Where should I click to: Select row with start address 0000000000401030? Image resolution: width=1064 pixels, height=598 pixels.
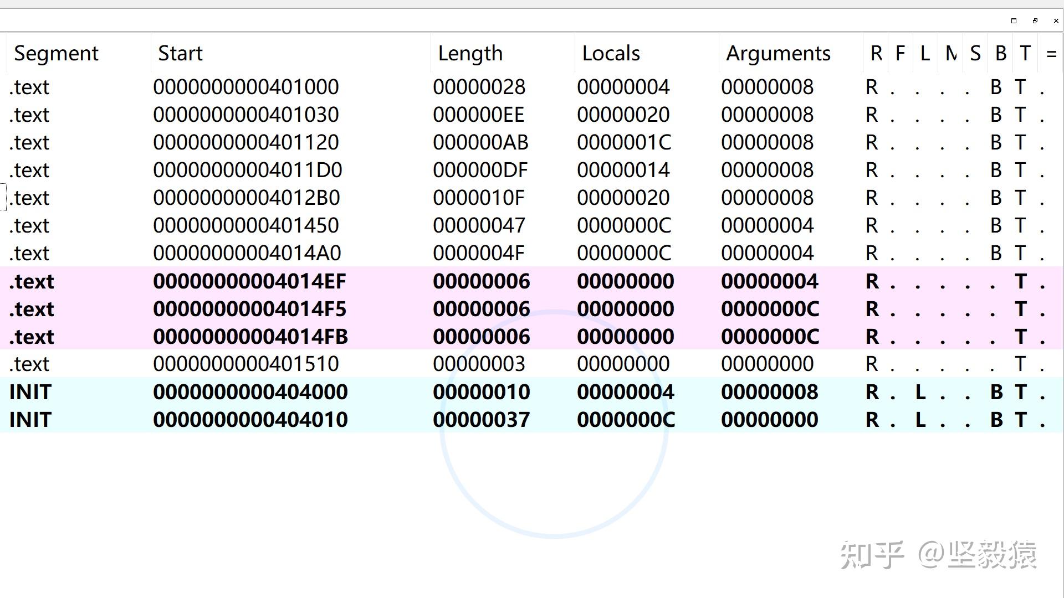point(246,115)
